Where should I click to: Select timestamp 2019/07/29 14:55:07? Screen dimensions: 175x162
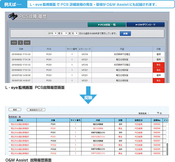[x=21, y=81]
